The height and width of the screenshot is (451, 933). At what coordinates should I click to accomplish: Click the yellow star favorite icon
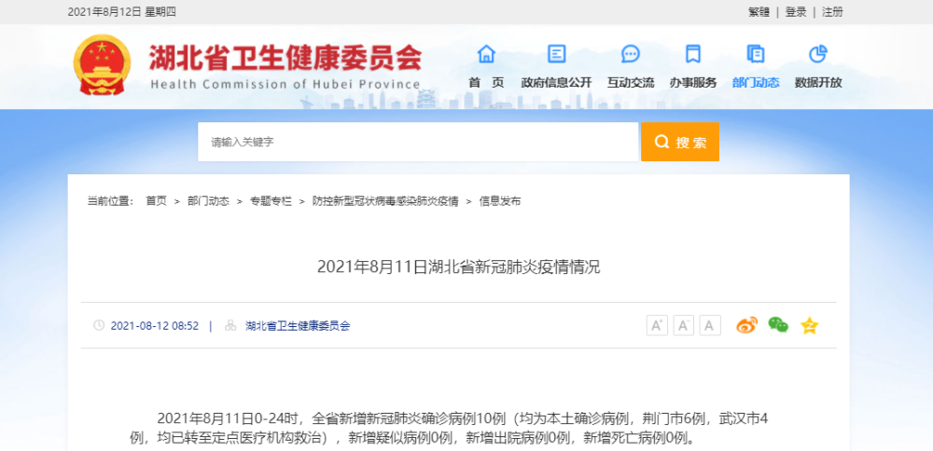(x=809, y=325)
